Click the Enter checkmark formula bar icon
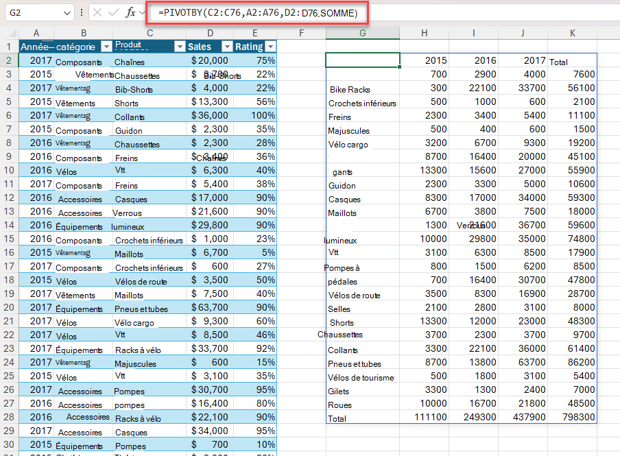Screen dimensions: 620x456 click(x=113, y=12)
